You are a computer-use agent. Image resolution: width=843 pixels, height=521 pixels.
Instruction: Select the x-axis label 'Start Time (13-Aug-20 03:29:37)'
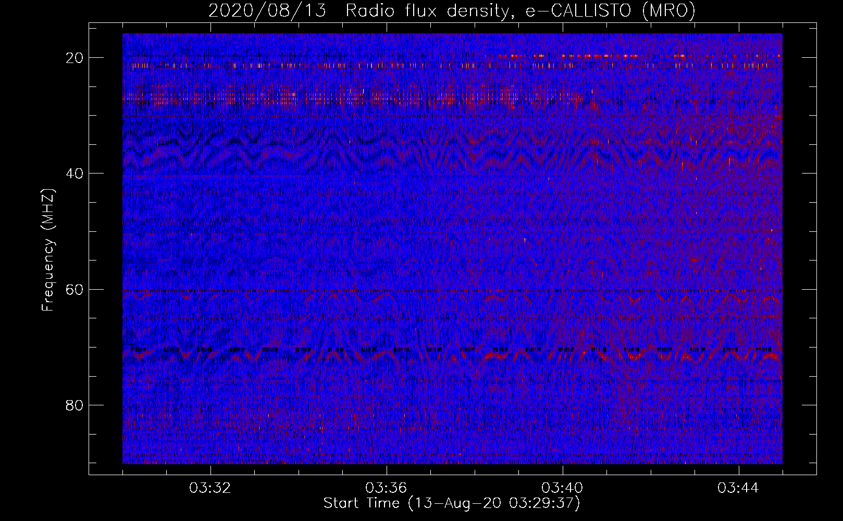[x=452, y=503]
